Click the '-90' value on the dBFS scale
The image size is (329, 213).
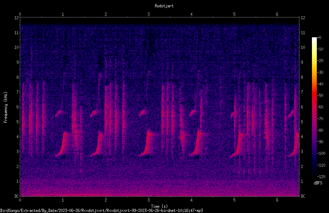(320, 142)
